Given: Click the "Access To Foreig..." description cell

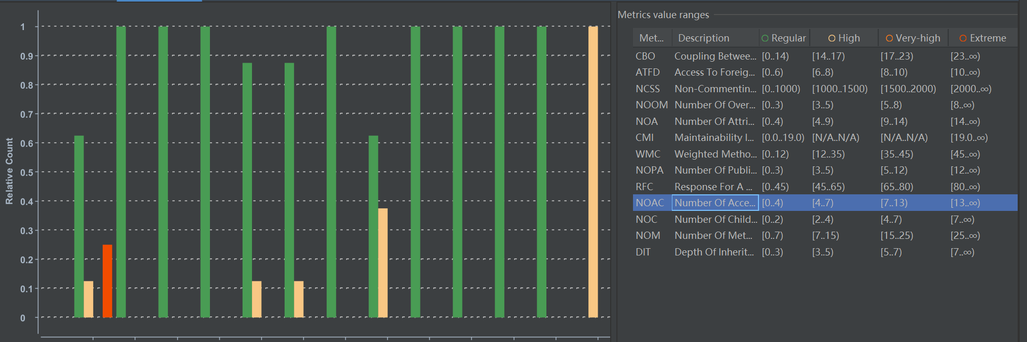Looking at the screenshot, I should tap(715, 72).
